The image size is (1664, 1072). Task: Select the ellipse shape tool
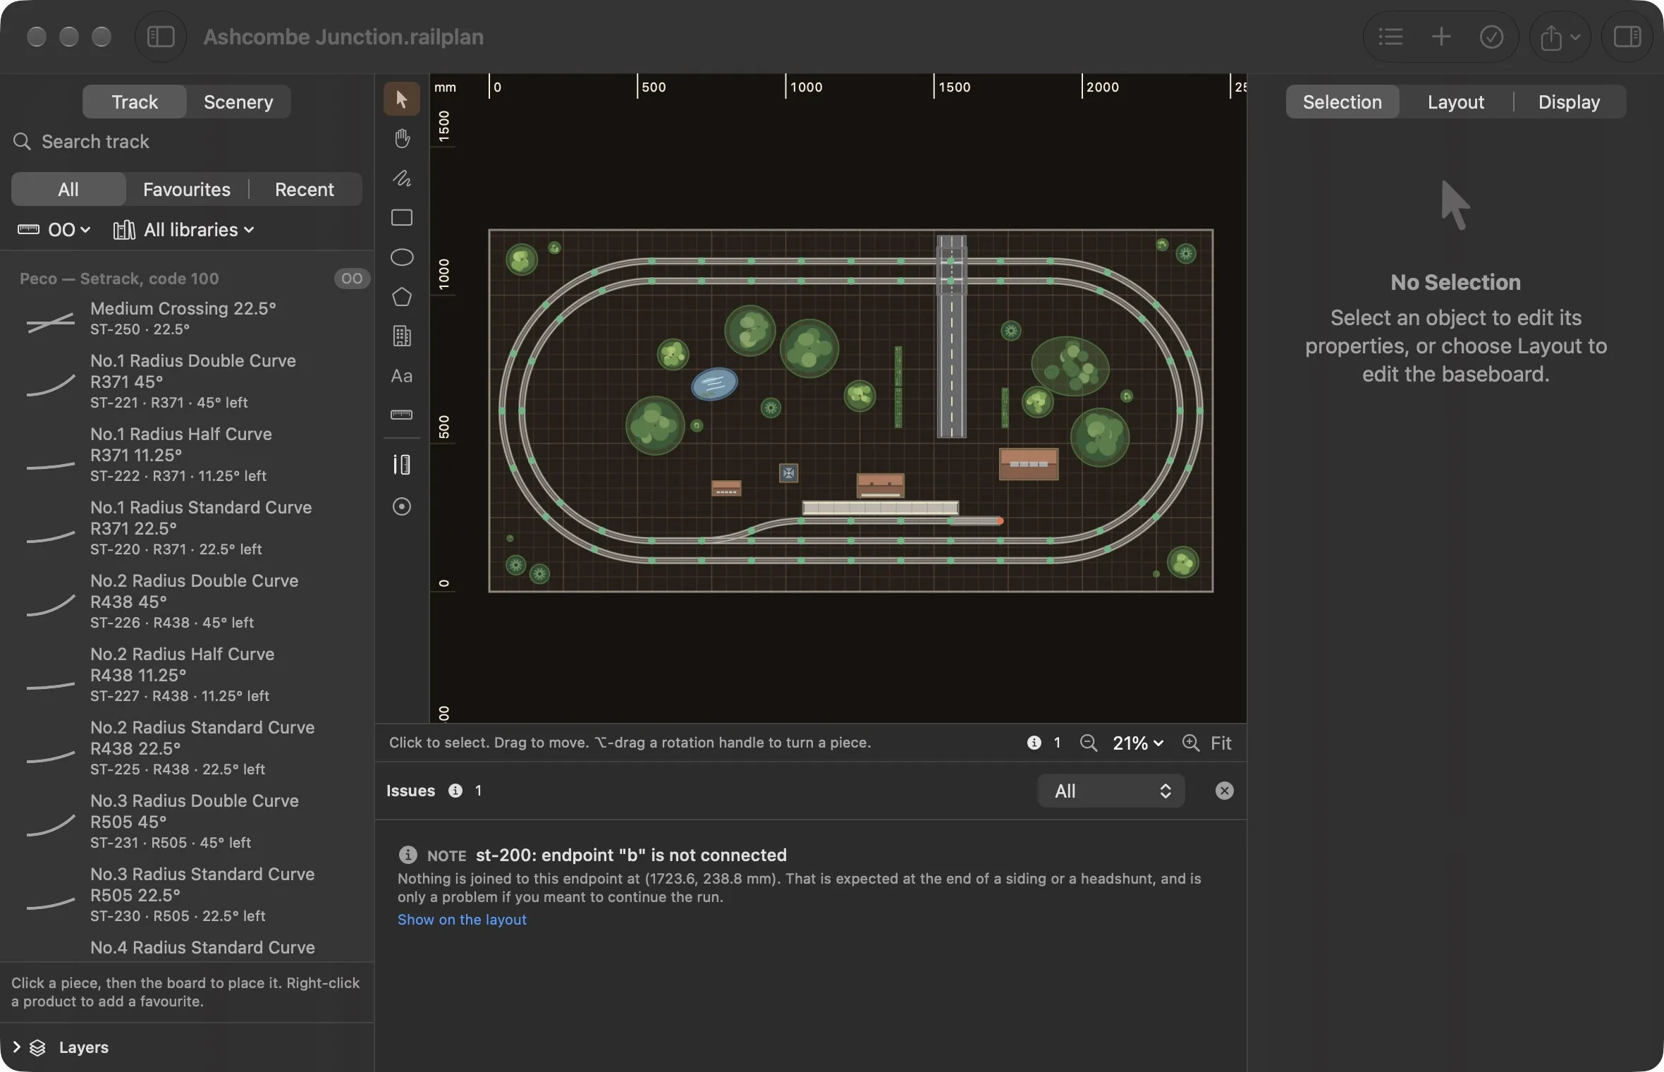(x=402, y=257)
